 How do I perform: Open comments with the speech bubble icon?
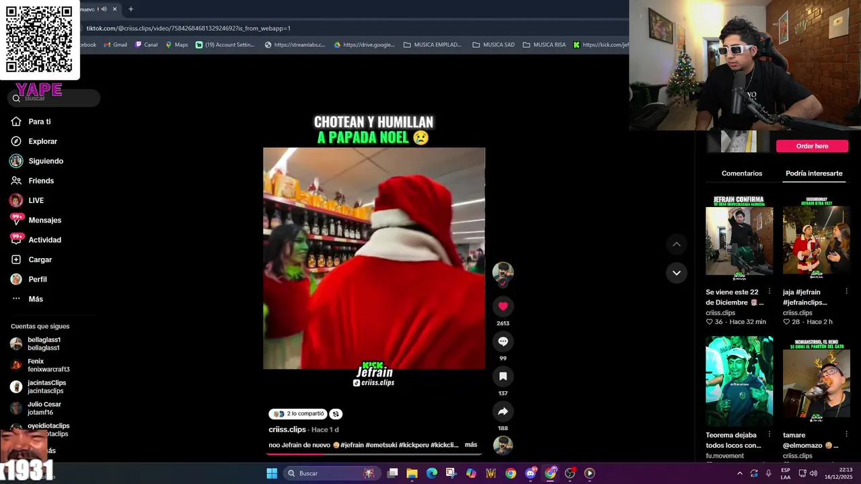(502, 341)
